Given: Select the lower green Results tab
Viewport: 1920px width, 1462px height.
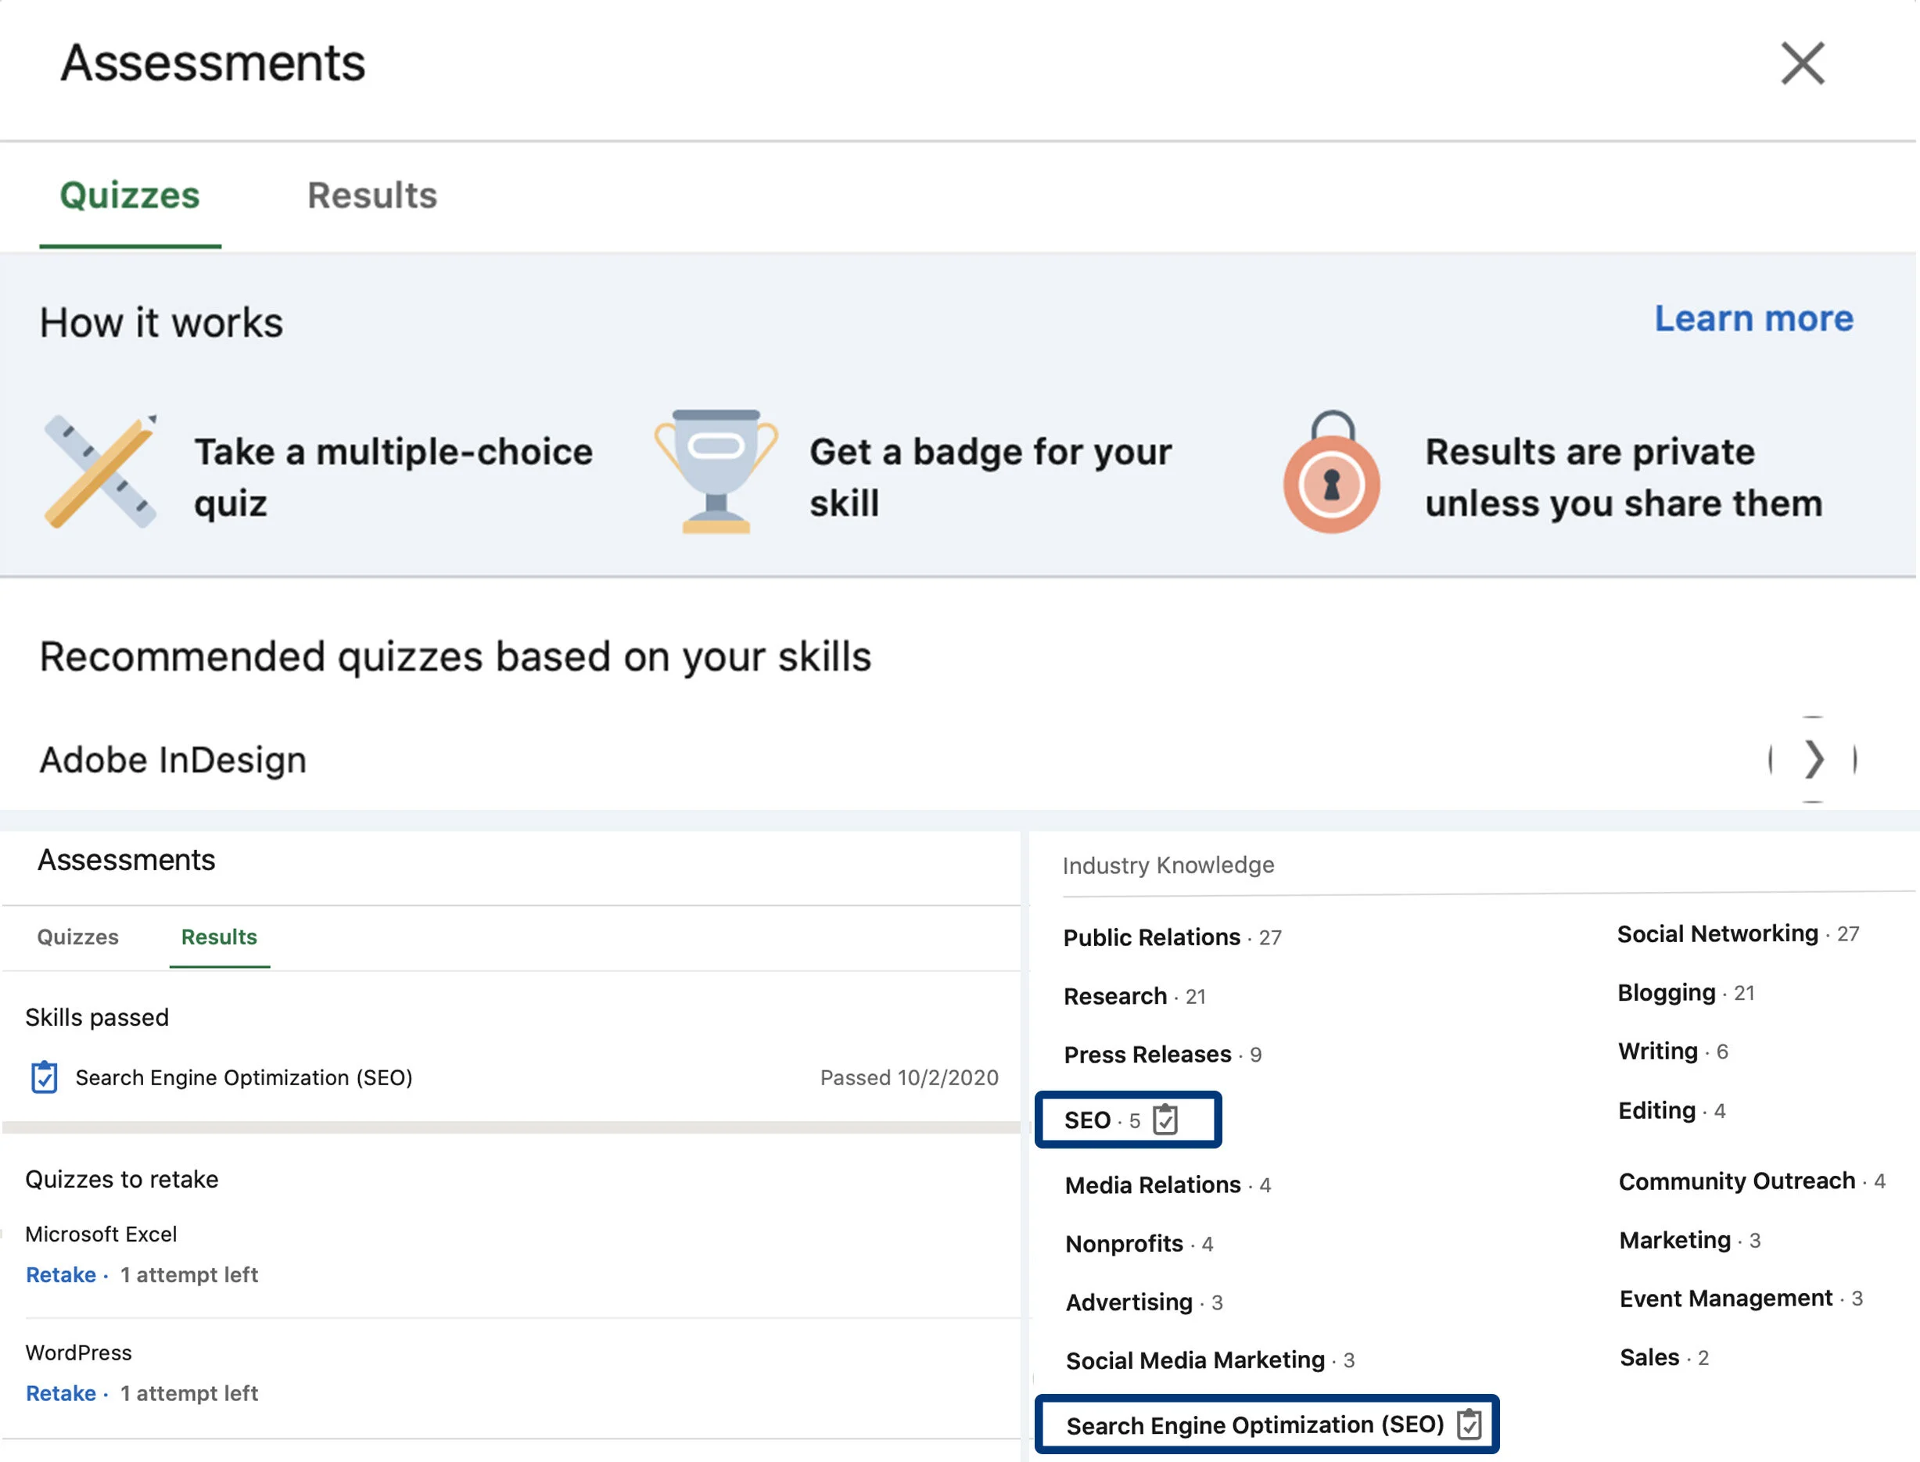Looking at the screenshot, I should point(218,937).
